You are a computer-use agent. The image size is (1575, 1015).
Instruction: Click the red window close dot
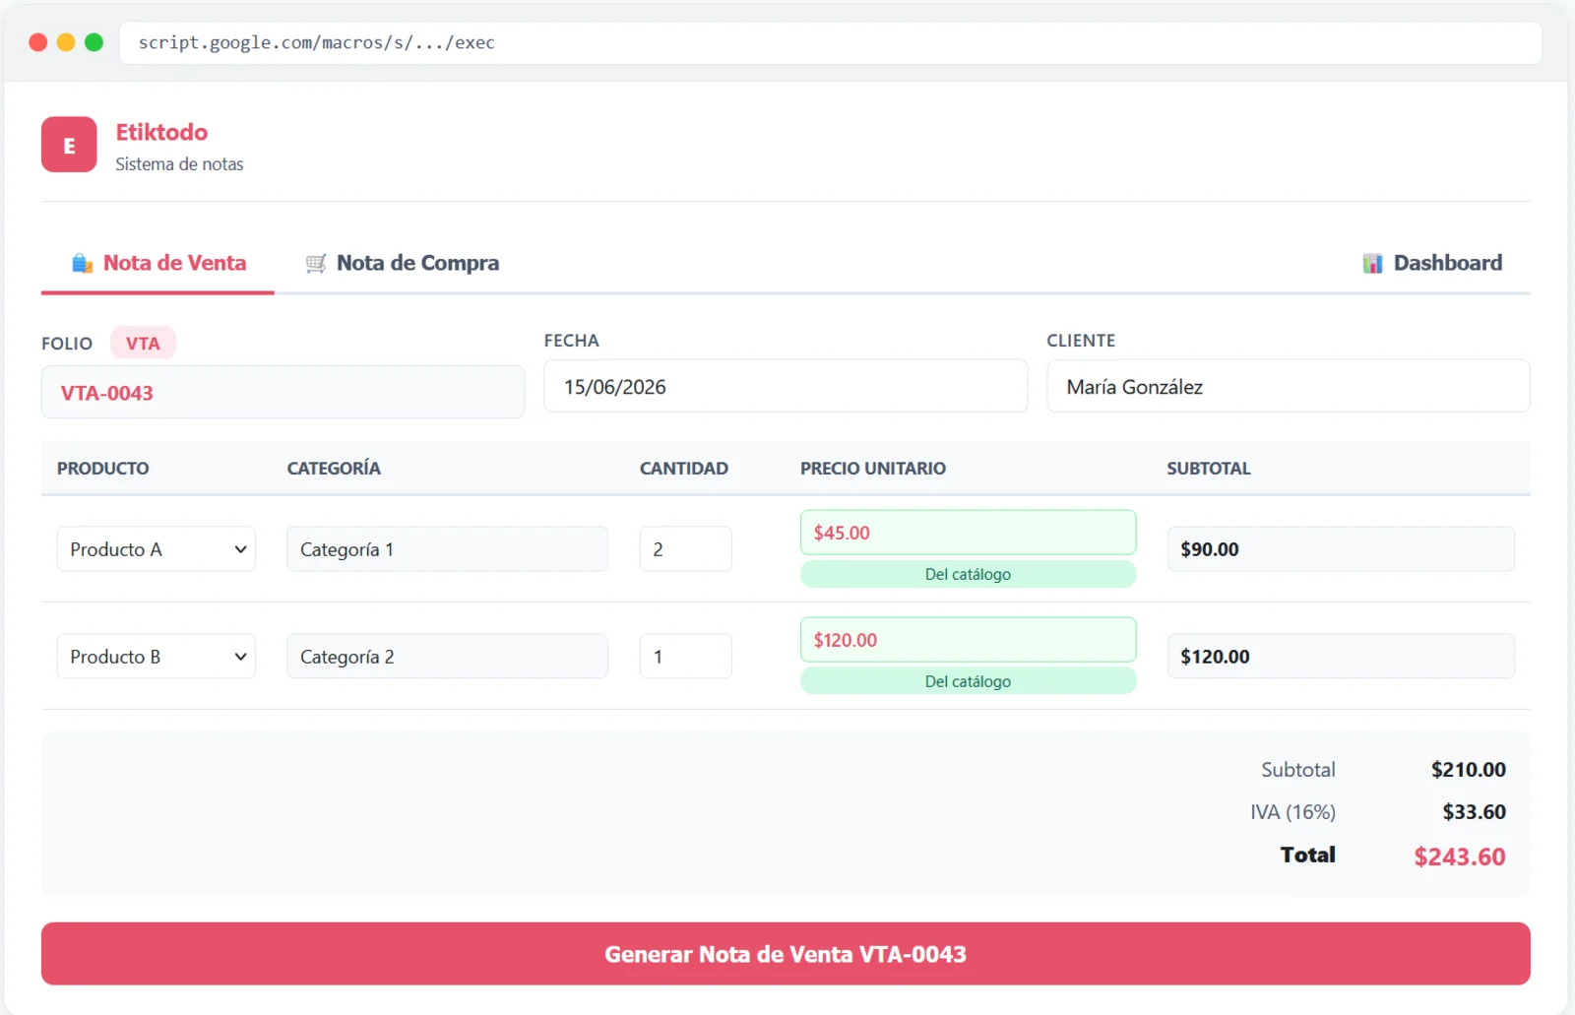tap(38, 42)
